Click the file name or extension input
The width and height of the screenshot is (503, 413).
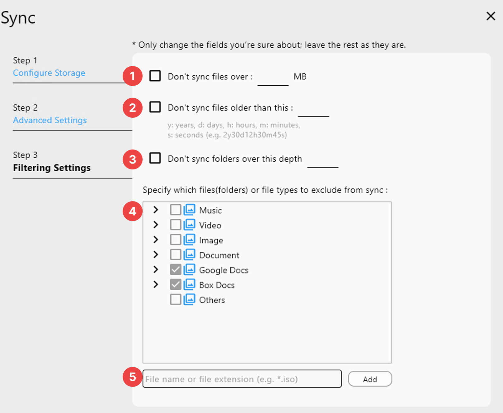tap(242, 379)
